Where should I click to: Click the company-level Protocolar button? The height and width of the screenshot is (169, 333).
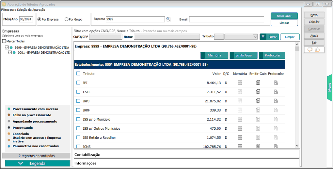click(x=272, y=55)
